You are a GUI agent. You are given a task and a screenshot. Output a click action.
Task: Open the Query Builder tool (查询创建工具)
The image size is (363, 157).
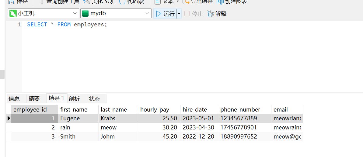(42, 2)
